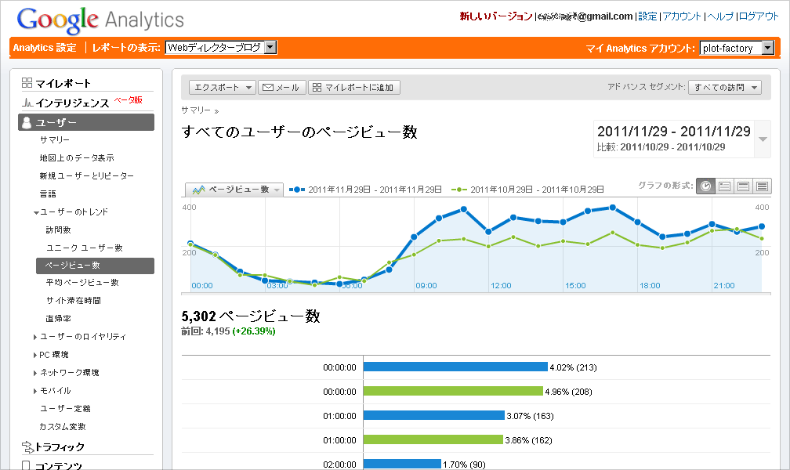Open インテリジェンス section in sidebar

(72, 103)
